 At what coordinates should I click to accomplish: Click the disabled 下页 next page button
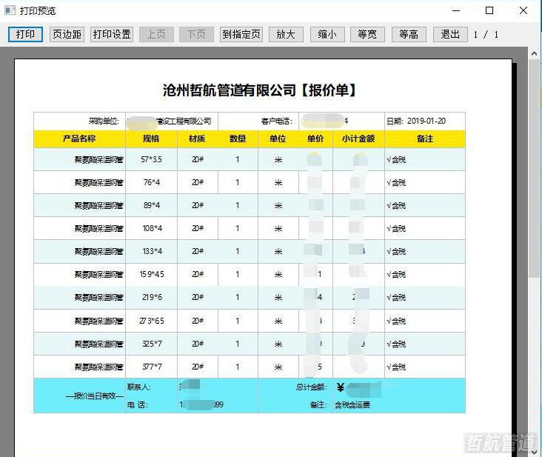[196, 34]
